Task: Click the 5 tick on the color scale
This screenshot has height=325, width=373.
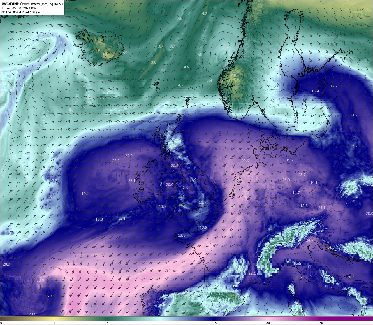Action: click(x=108, y=323)
